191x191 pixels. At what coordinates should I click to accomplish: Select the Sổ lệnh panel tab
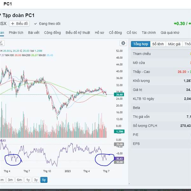tap(158, 44)
